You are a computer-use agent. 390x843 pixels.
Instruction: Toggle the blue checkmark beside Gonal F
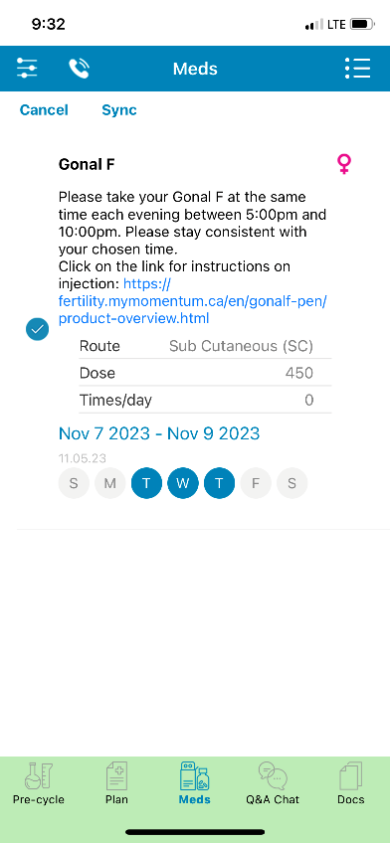point(37,330)
